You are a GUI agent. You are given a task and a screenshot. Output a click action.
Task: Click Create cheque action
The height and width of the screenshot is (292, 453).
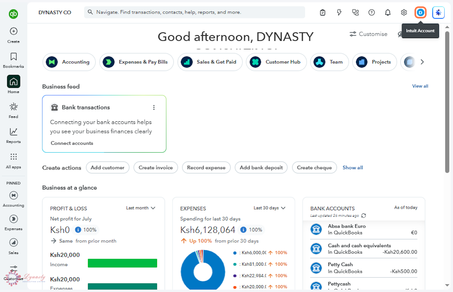tap(314, 168)
